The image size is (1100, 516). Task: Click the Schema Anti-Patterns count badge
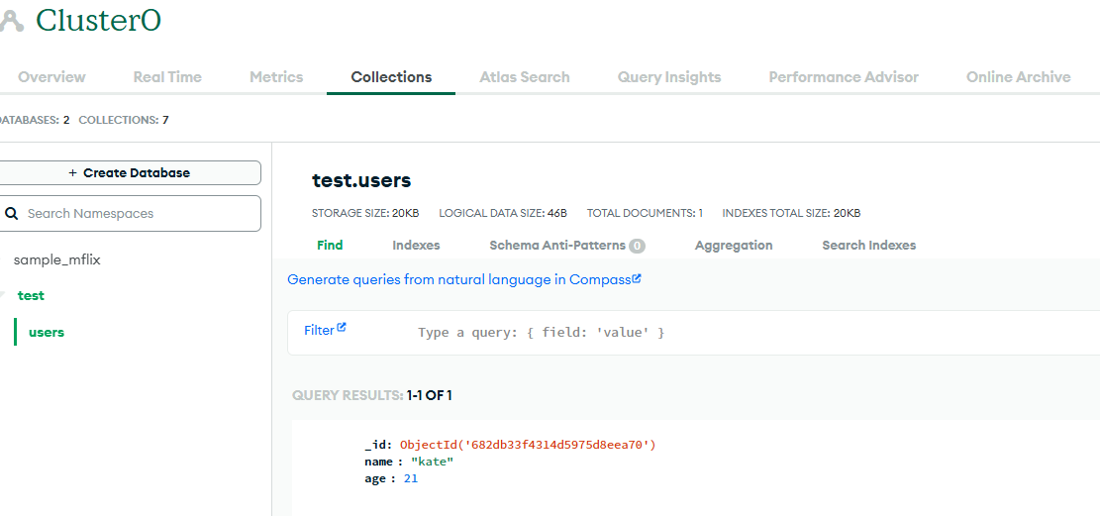[x=637, y=246]
